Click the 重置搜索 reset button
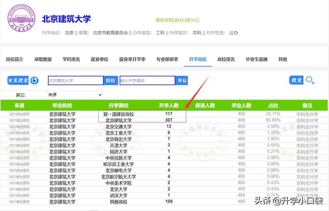Screen dimensions: 329x211 click(x=18, y=80)
